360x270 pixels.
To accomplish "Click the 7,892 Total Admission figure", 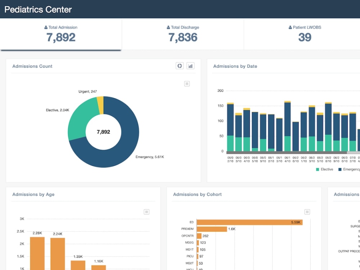I will tap(61, 36).
